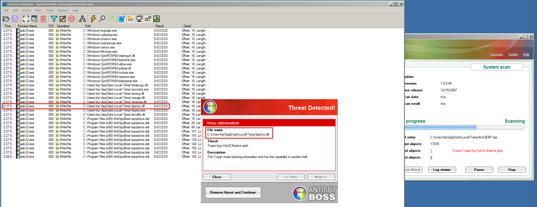Select the C:\Windows\logclgle.exe row
The height and width of the screenshot is (207, 537).
[106, 31]
